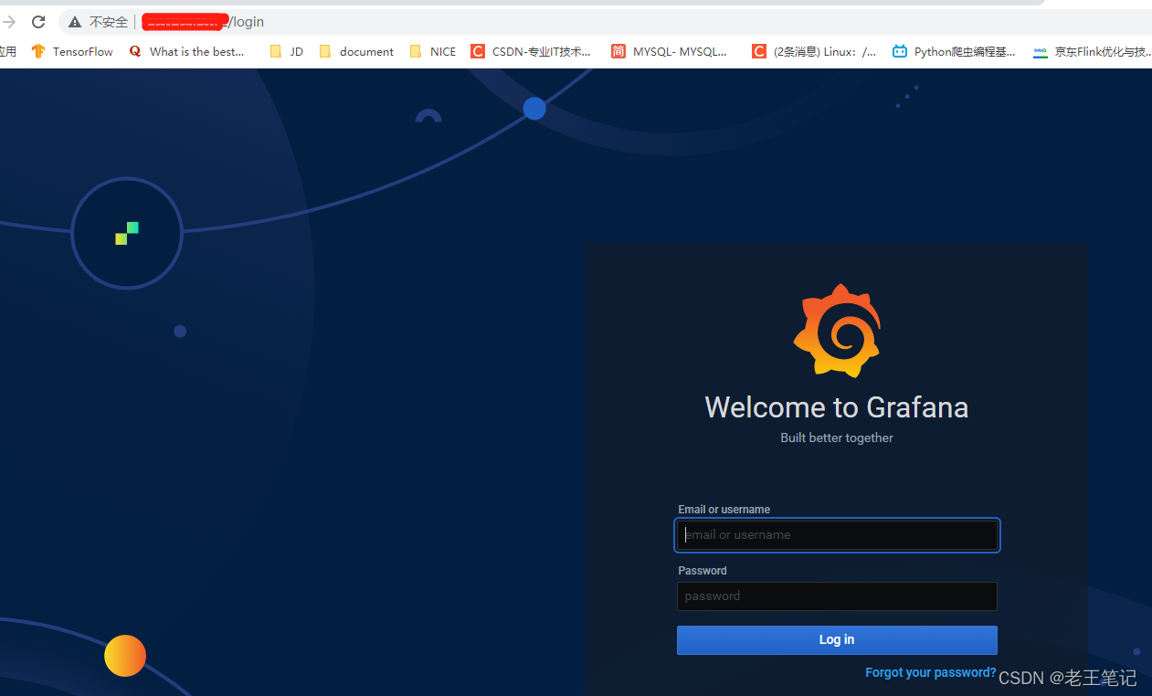1152x696 pixels.
Task: Open the CSDN-专业IT技术 bookmark
Action: [x=531, y=51]
